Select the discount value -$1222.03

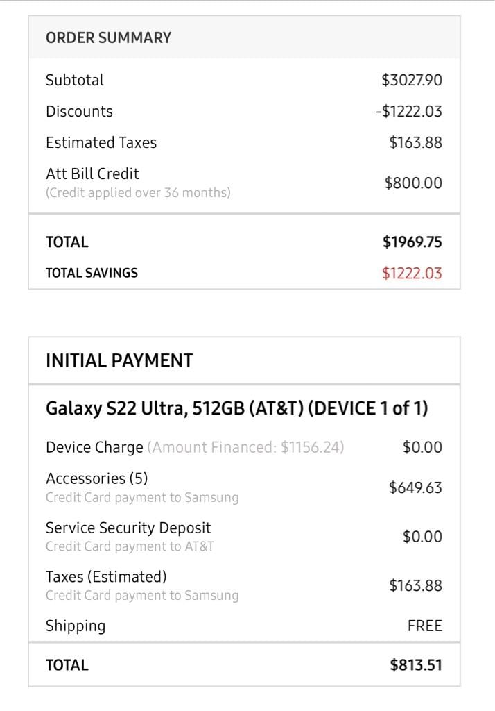408,111
